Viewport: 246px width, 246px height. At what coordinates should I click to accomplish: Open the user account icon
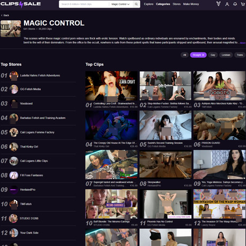click(227, 4)
